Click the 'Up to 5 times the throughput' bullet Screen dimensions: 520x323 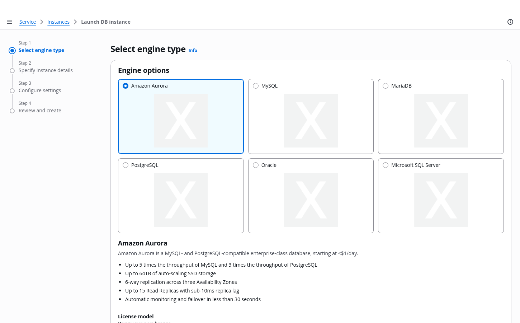221,265
